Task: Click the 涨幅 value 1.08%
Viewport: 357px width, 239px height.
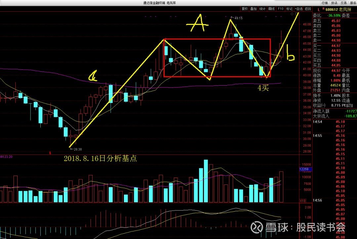Action: tap(336, 81)
